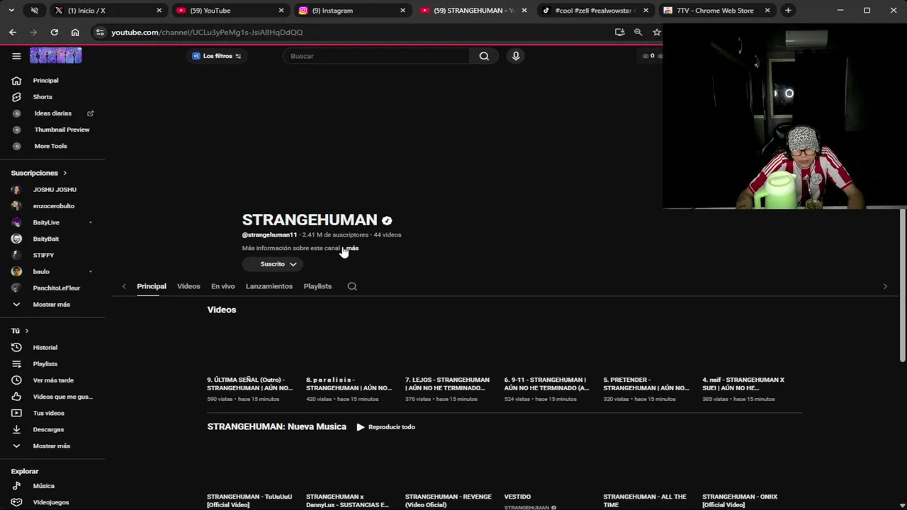Open the zoom magnifier in address bar
The width and height of the screenshot is (907, 510).
point(638,32)
